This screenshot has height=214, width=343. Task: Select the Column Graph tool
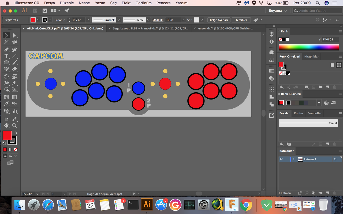14,111
